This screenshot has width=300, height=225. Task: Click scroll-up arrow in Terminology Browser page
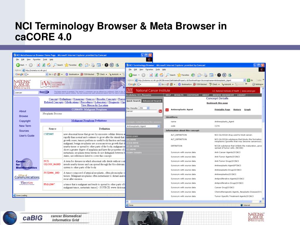tap(263, 89)
